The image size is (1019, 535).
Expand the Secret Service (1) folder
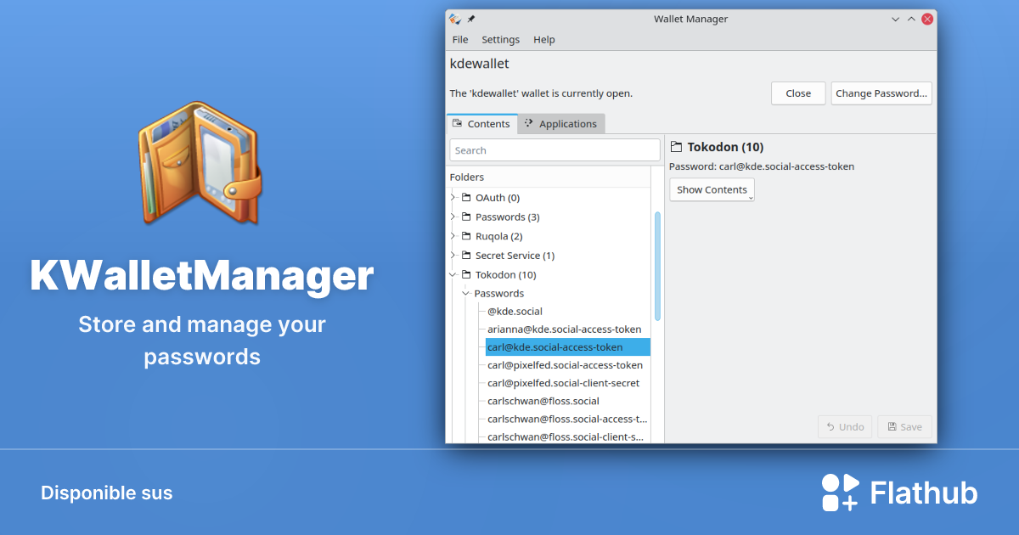(453, 255)
